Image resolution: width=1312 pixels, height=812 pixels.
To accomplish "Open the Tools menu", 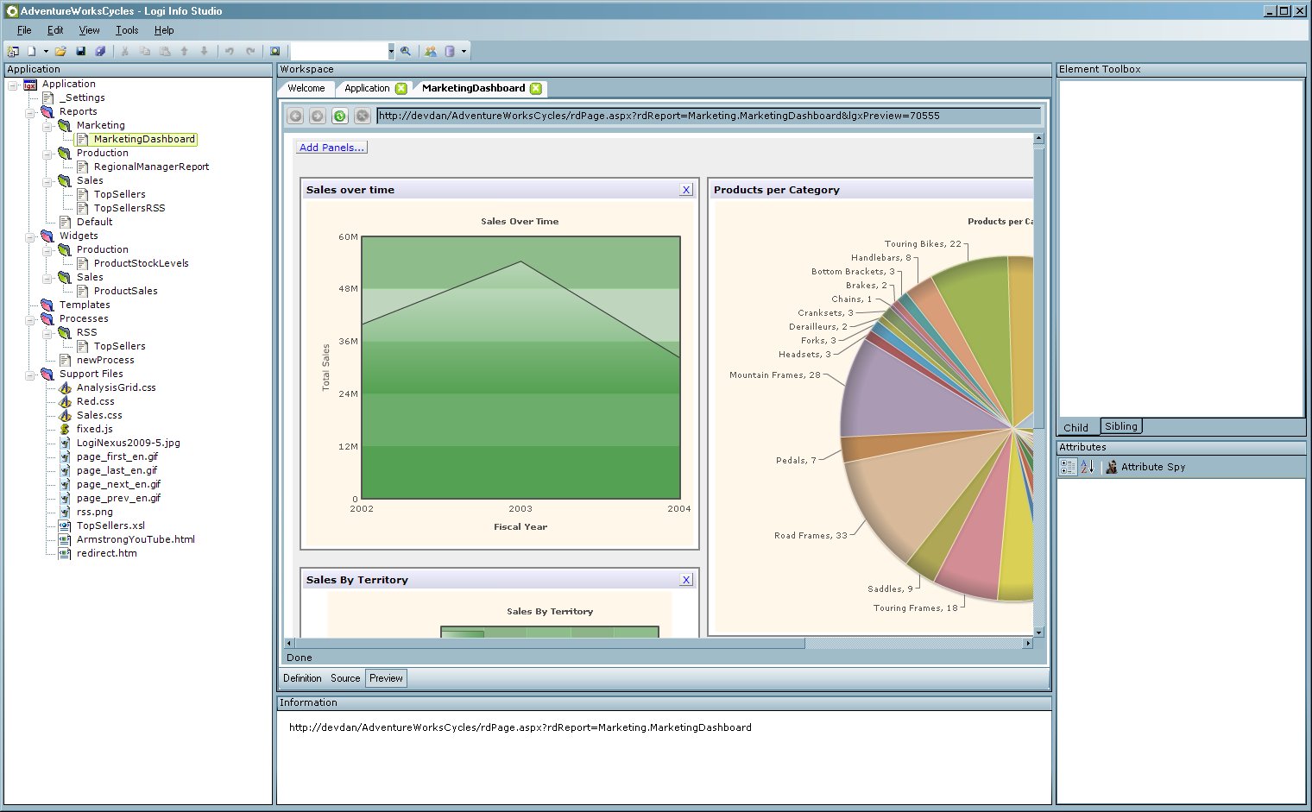I will [127, 30].
